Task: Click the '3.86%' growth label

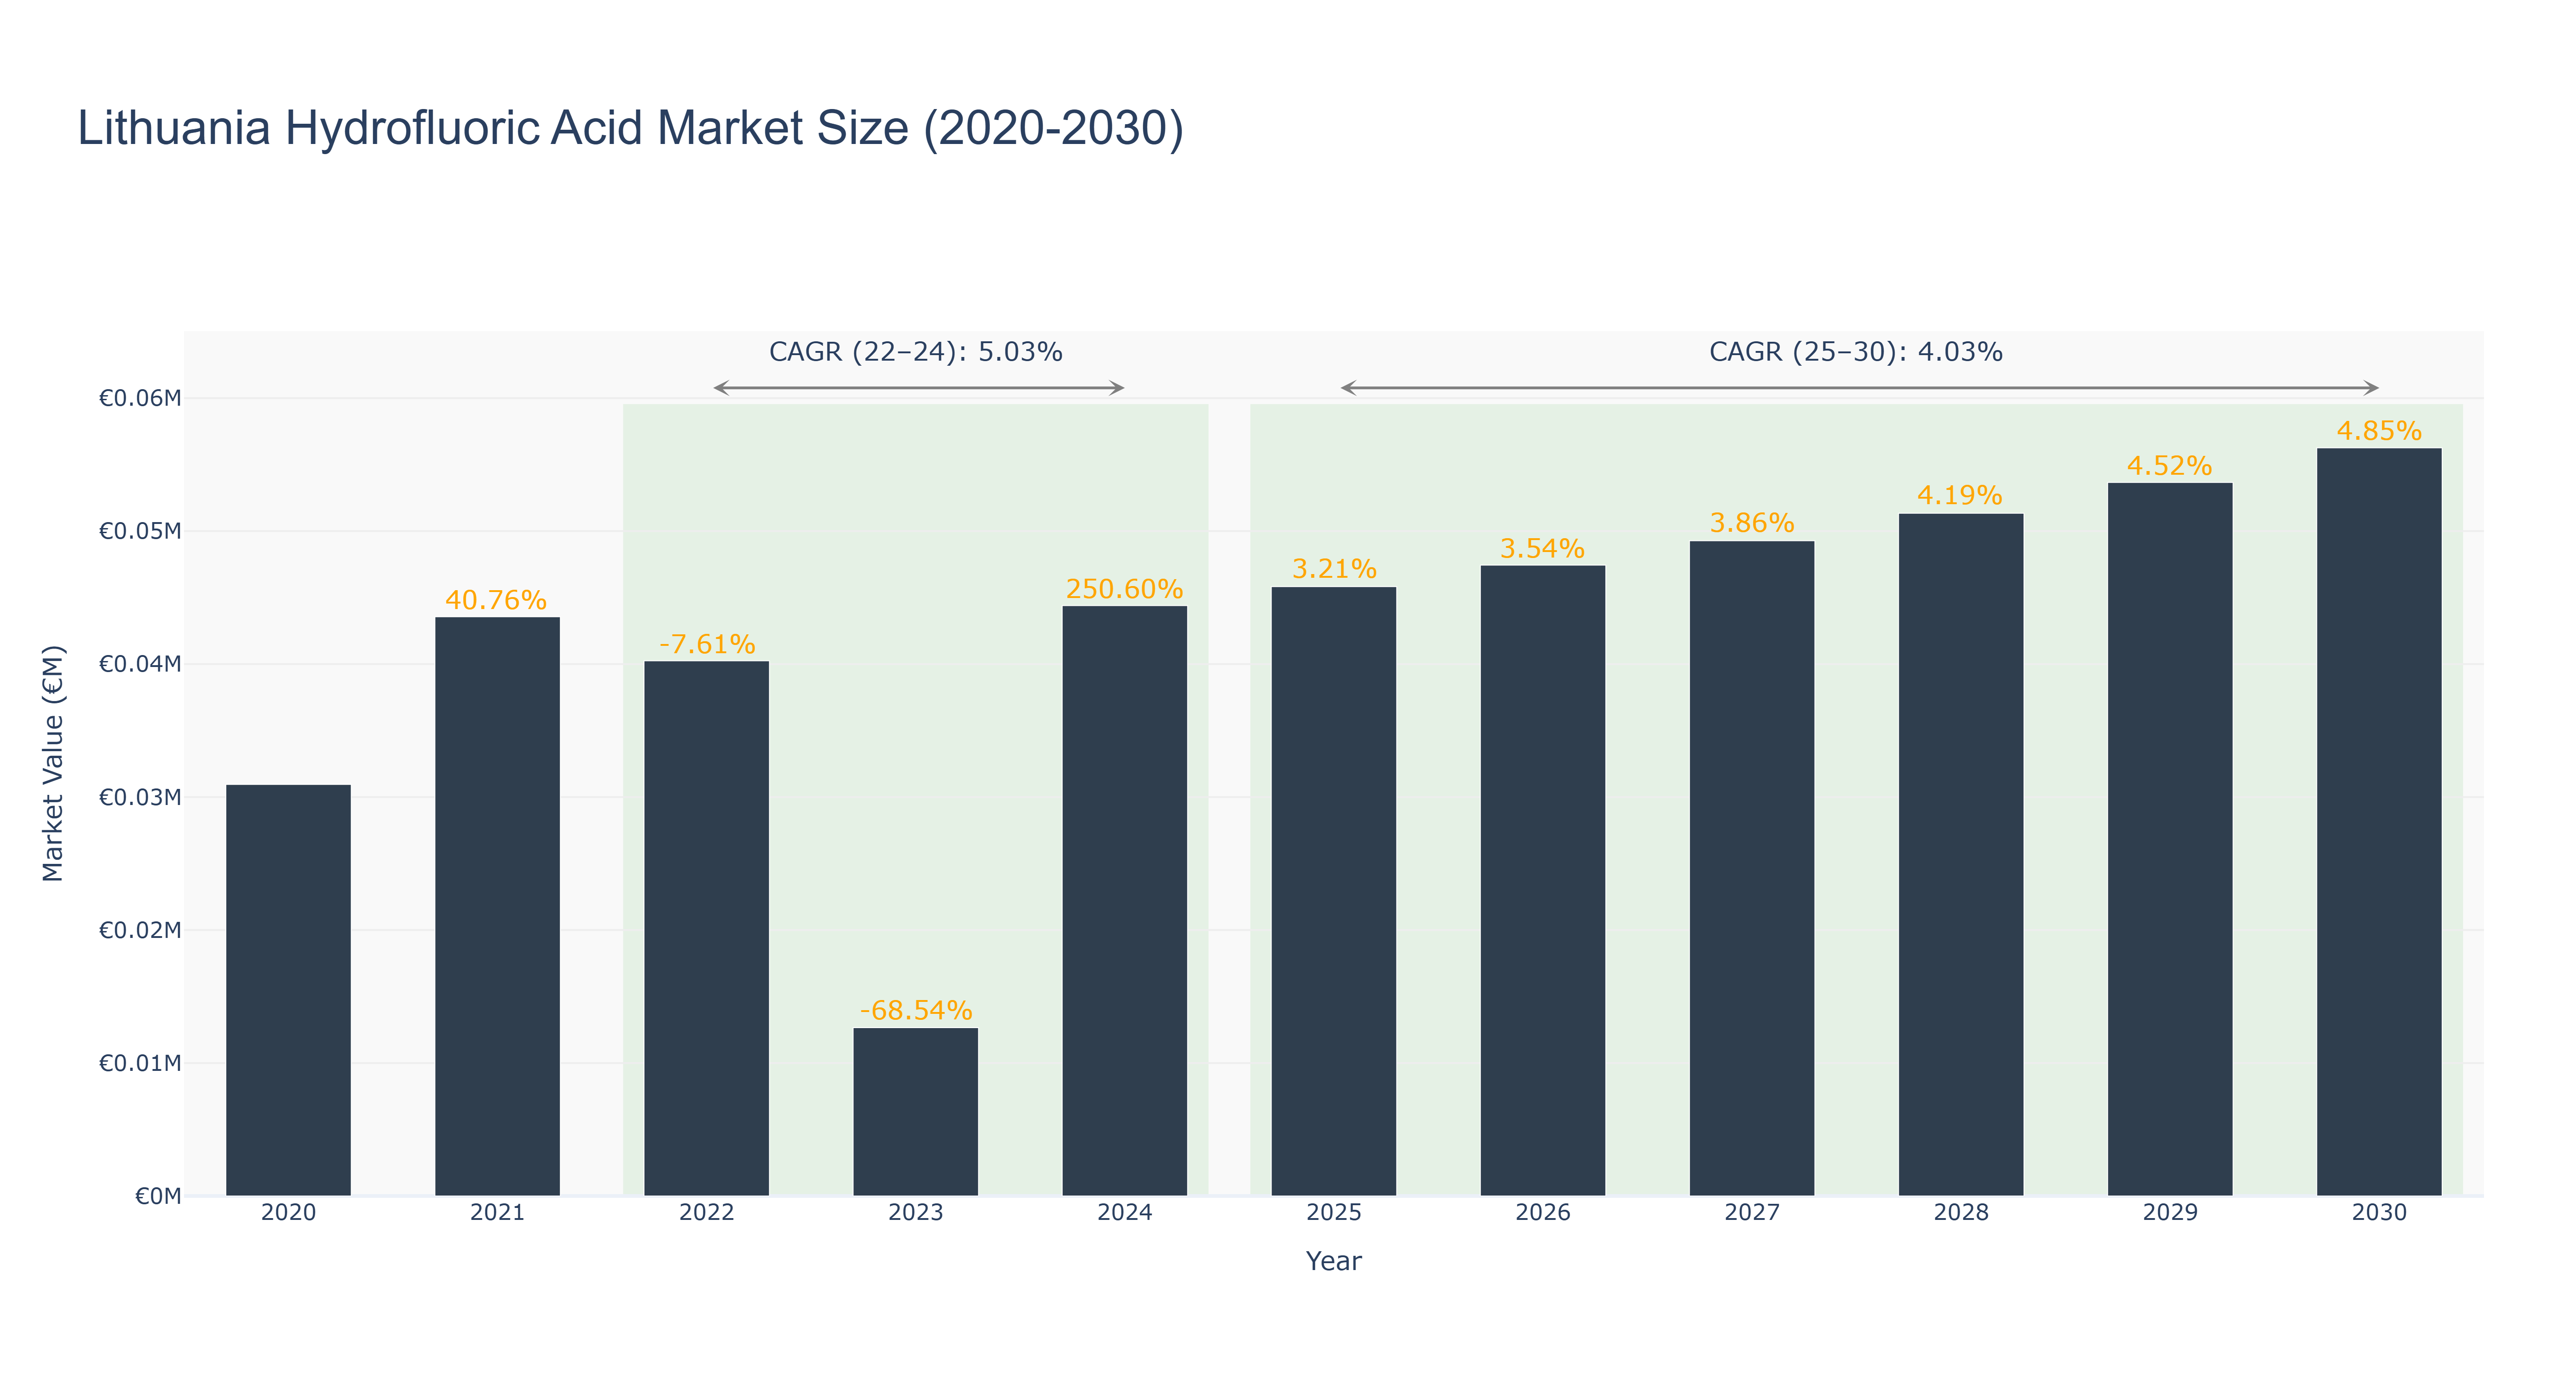Action: pos(1752,523)
